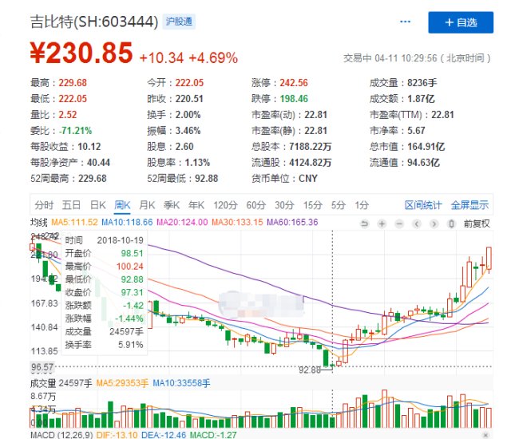Viewport: 511px width, 439px height.
Task: Select the 周K chart tab
Action: click(122, 205)
